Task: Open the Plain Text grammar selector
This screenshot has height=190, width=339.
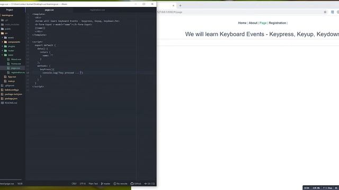Action: (93, 184)
